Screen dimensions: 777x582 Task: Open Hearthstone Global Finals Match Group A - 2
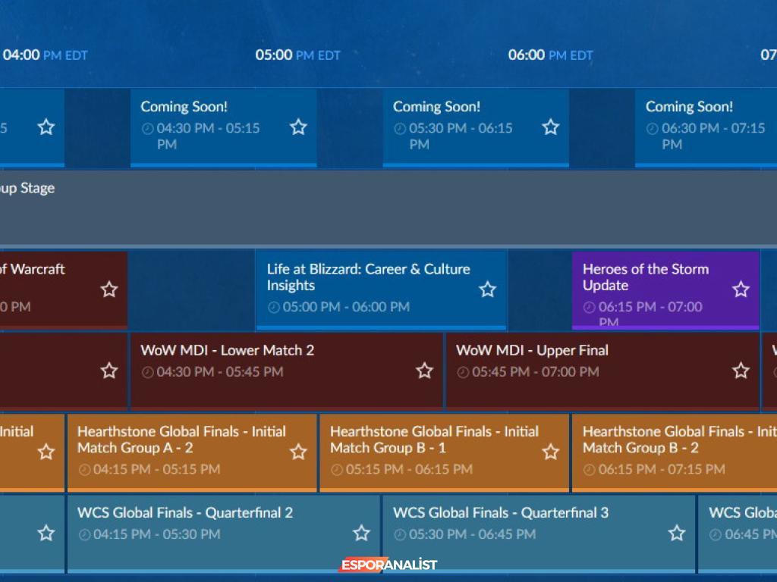click(x=192, y=452)
